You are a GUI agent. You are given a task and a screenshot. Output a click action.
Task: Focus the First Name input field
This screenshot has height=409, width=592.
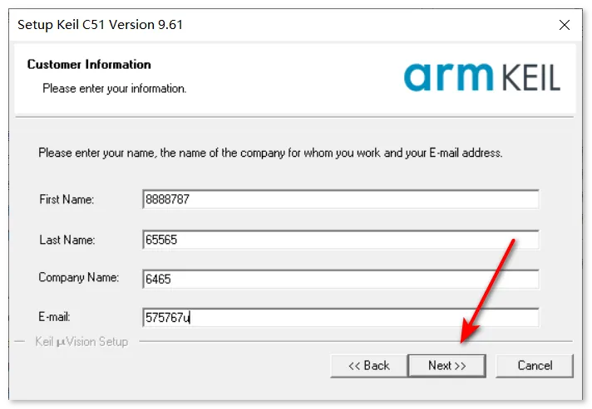[341, 199]
